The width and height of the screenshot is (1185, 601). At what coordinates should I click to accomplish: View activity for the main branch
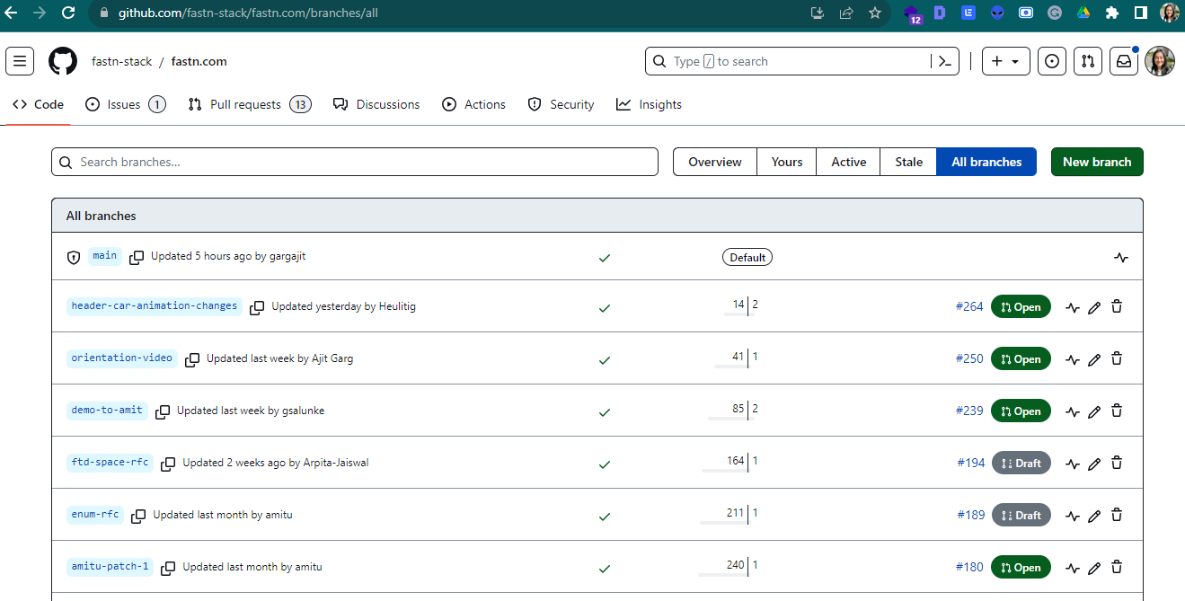tap(1120, 257)
